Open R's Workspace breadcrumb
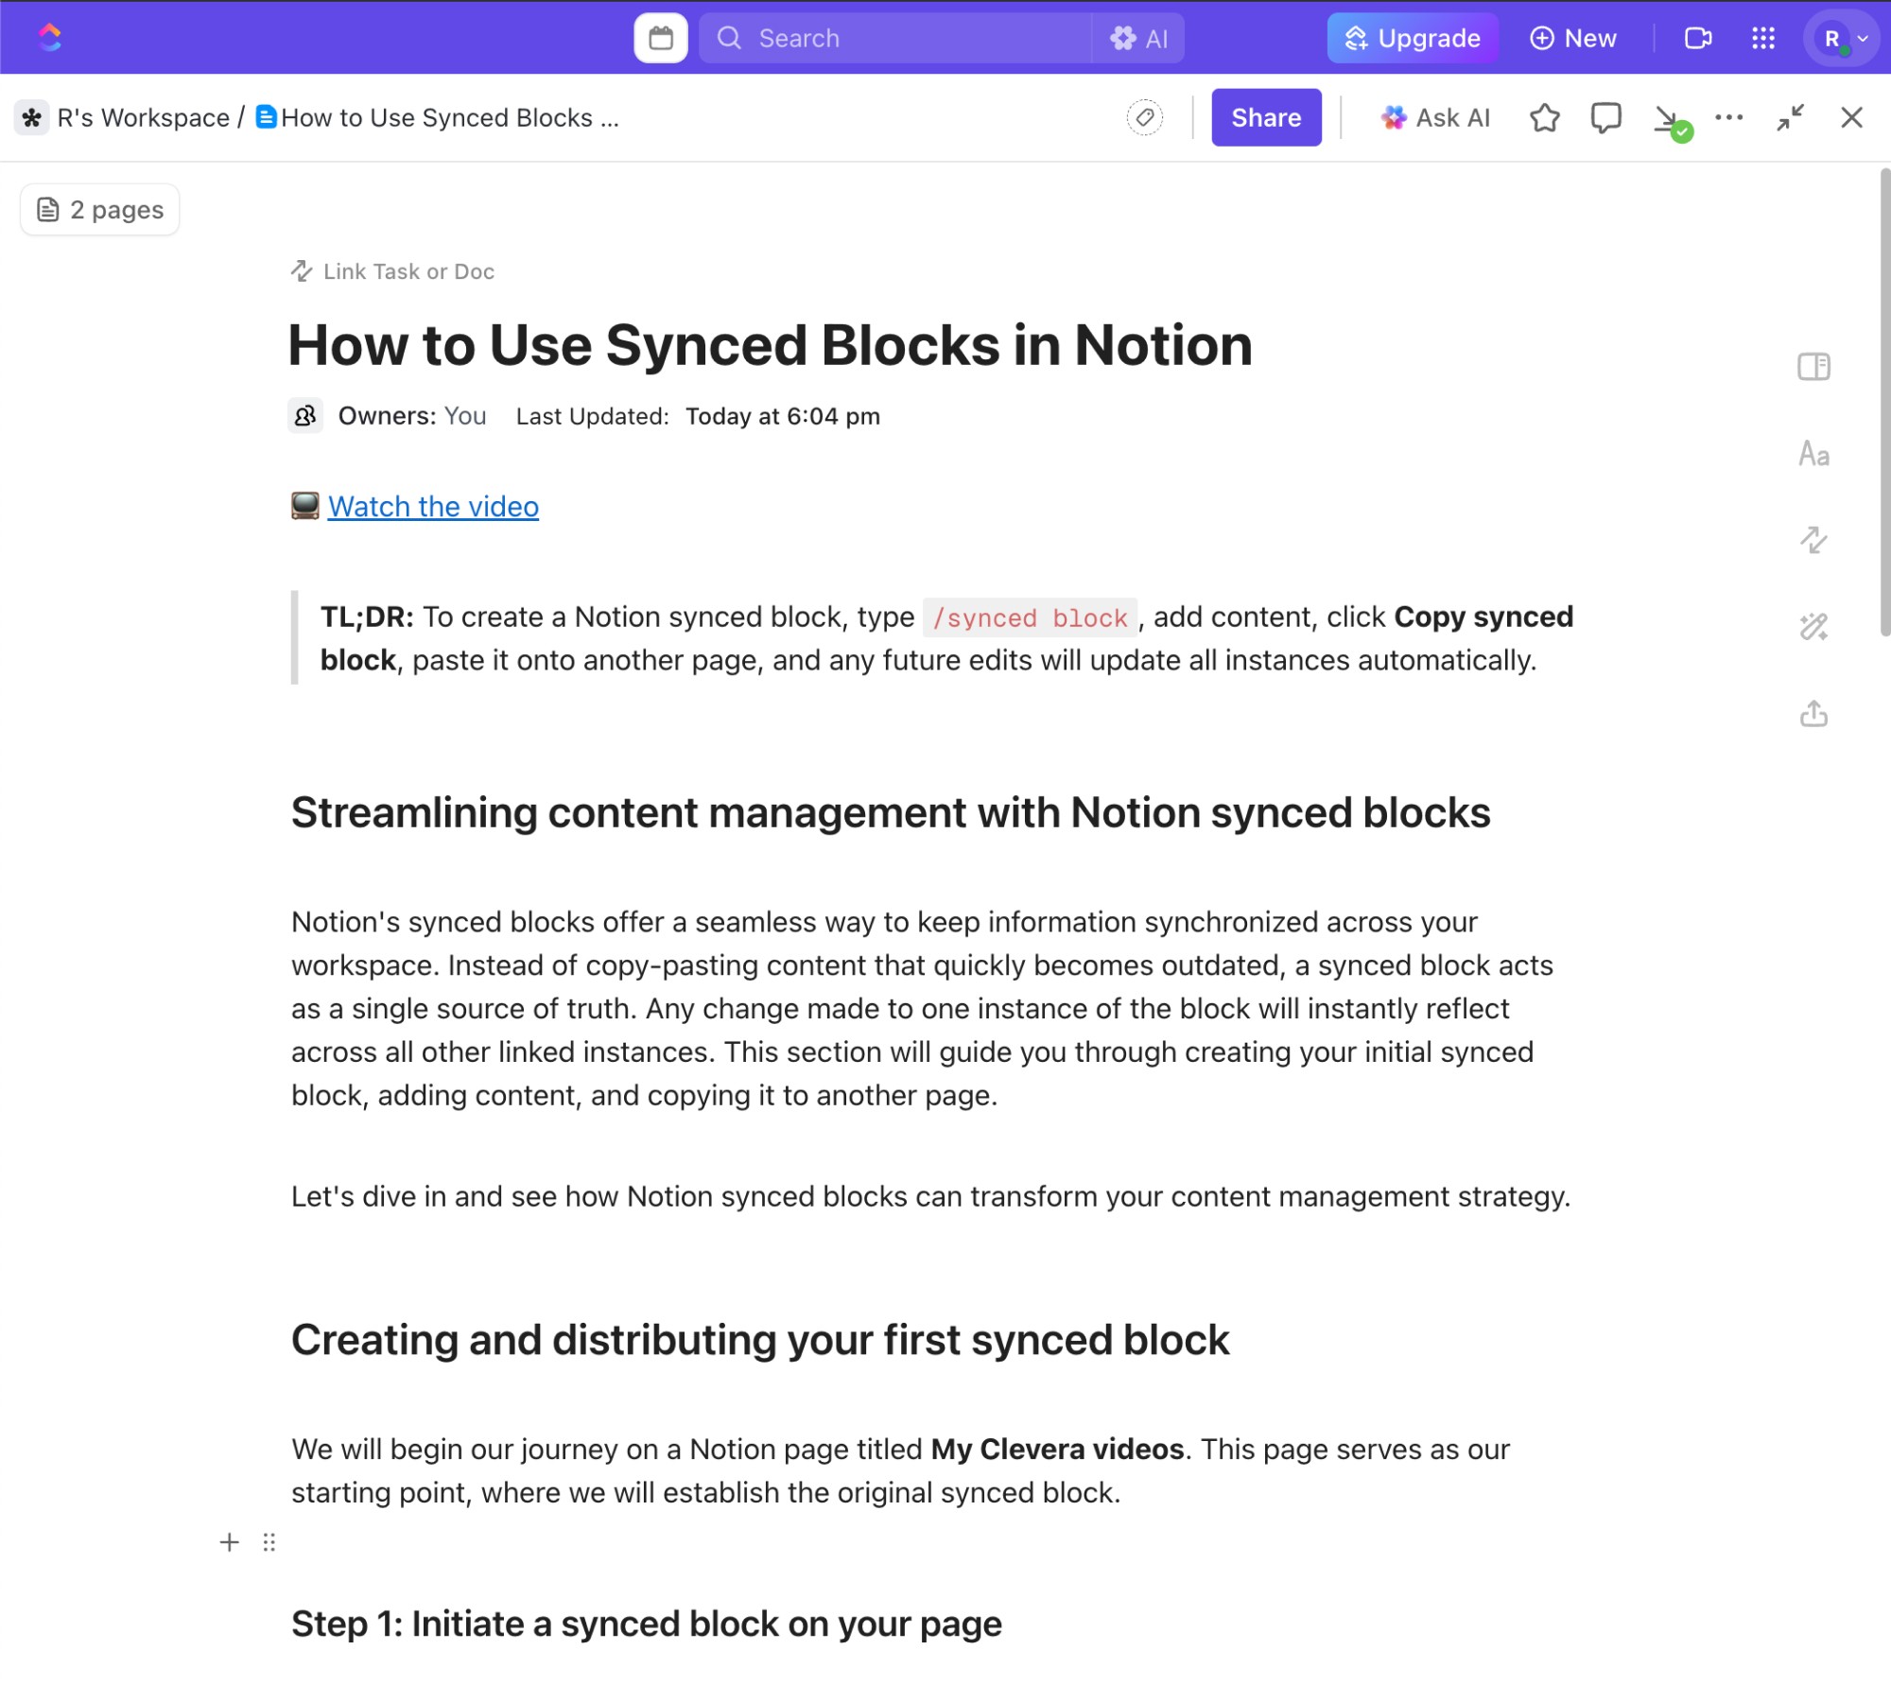Image resolution: width=1891 pixels, height=1702 pixels. tap(142, 117)
